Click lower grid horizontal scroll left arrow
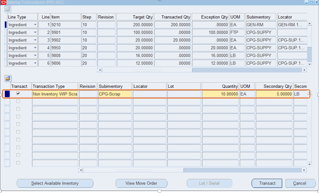 click(81, 170)
